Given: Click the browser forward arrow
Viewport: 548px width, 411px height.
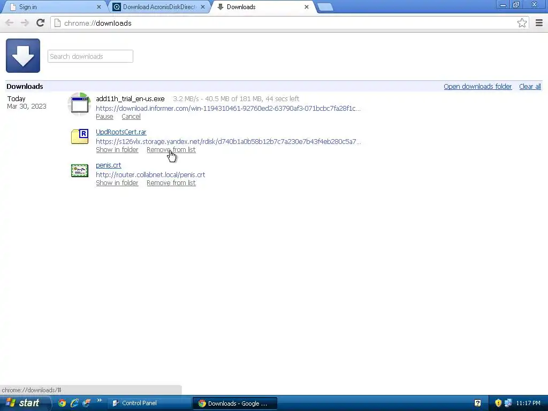Looking at the screenshot, I should 25,23.
